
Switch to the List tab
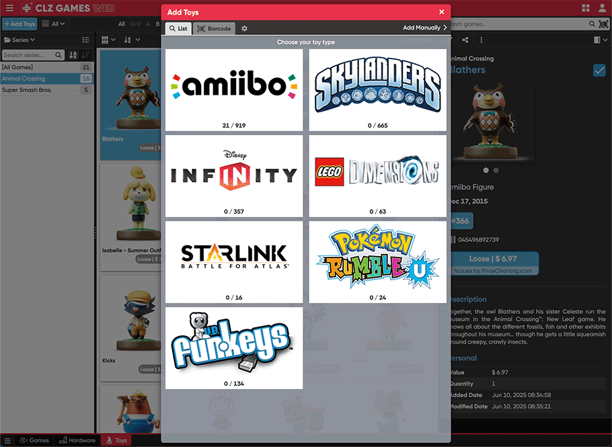178,28
